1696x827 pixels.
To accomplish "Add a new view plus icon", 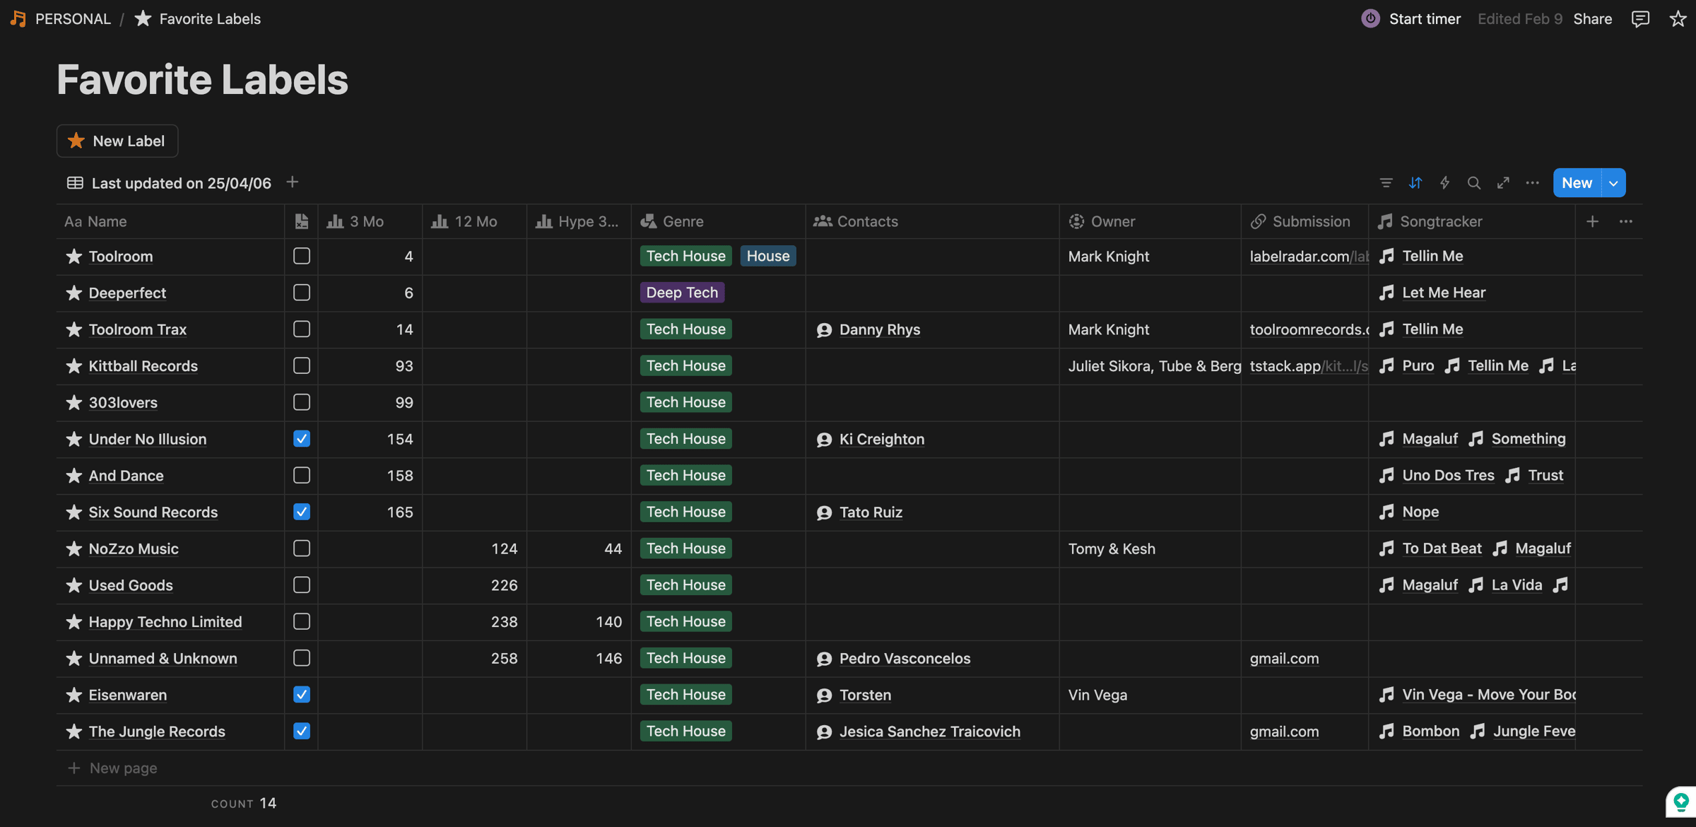I will [x=293, y=182].
